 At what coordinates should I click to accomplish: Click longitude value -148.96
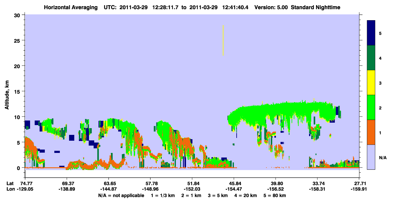[x=150, y=189]
